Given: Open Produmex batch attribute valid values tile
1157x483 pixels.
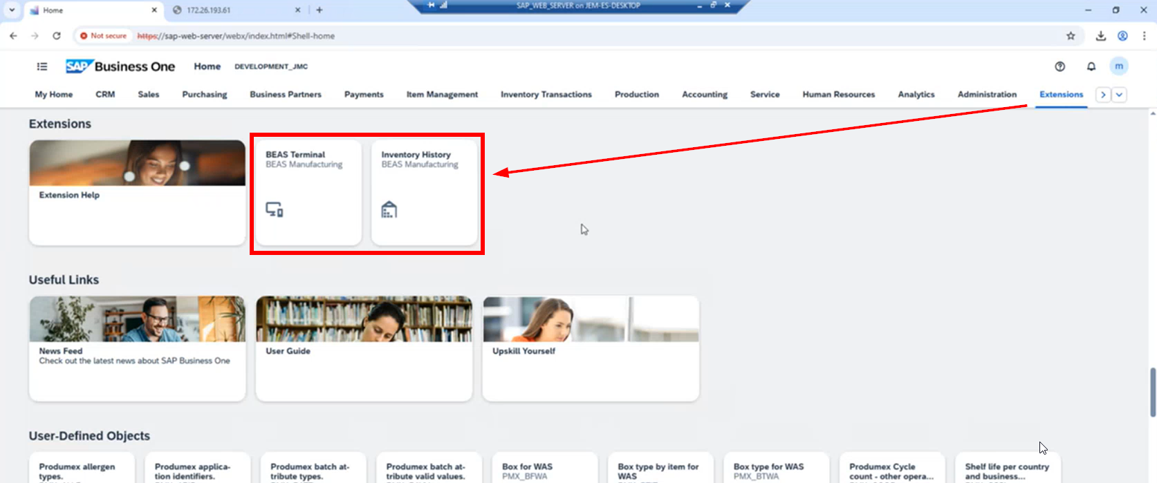Looking at the screenshot, I should (429, 468).
